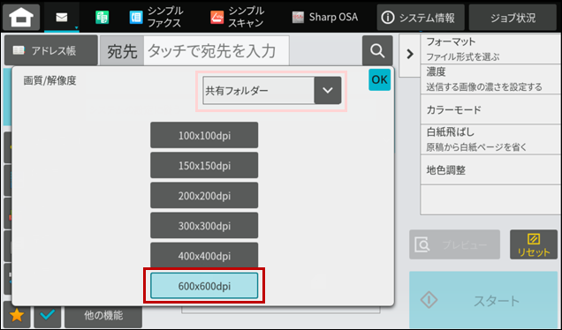562x330 pixels.
Task: Open Simple Fax (シンプルファクス) mode
Action: [x=156, y=17]
